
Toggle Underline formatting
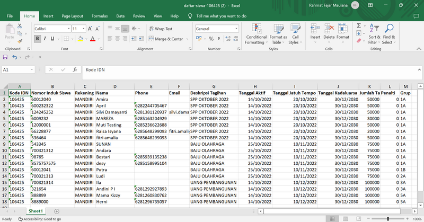click(52, 39)
